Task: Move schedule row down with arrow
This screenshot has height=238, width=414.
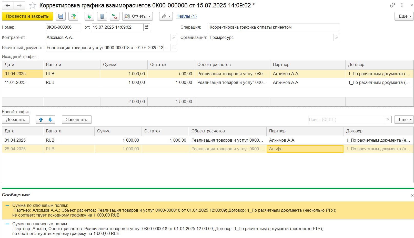Action: click(x=50, y=120)
